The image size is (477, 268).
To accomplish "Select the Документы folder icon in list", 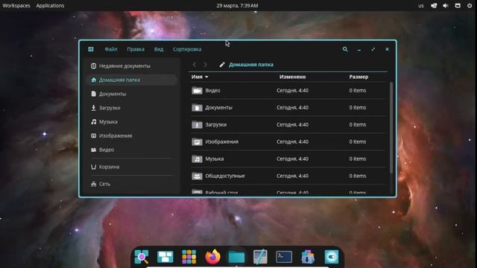I will tap(197, 107).
